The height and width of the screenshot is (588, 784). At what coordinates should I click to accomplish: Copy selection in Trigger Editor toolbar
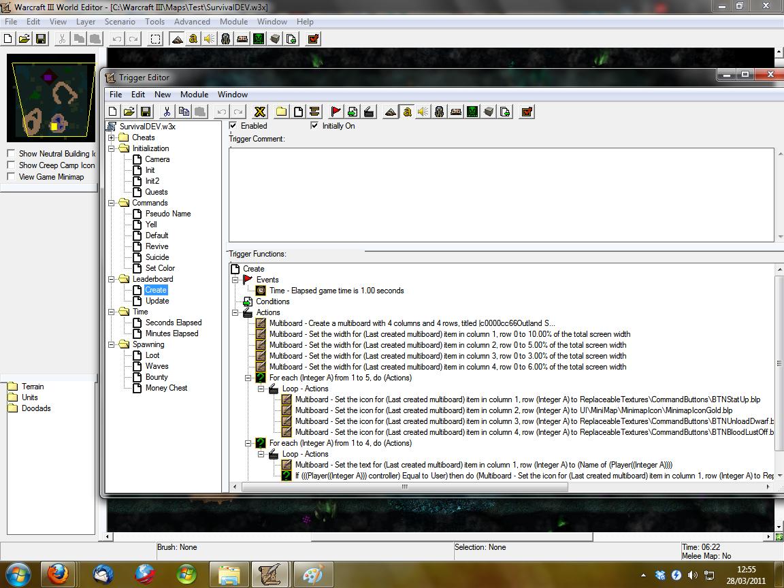pos(184,112)
